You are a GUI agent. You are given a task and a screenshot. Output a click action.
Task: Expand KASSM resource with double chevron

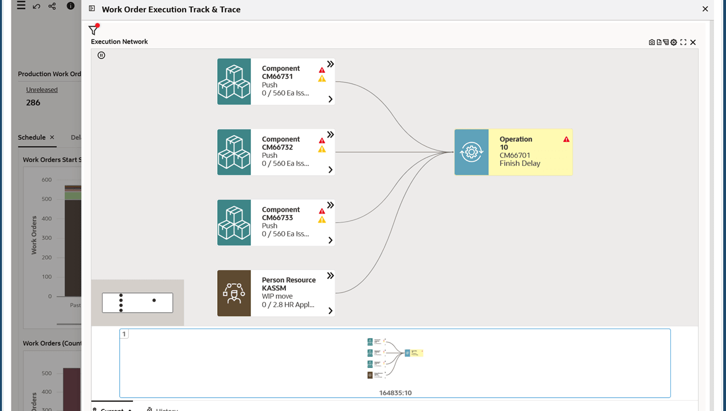click(331, 275)
